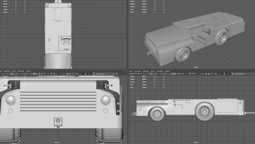Toggle X-ray mode in front view toolbar
255x144 pixels.
coord(67,74)
